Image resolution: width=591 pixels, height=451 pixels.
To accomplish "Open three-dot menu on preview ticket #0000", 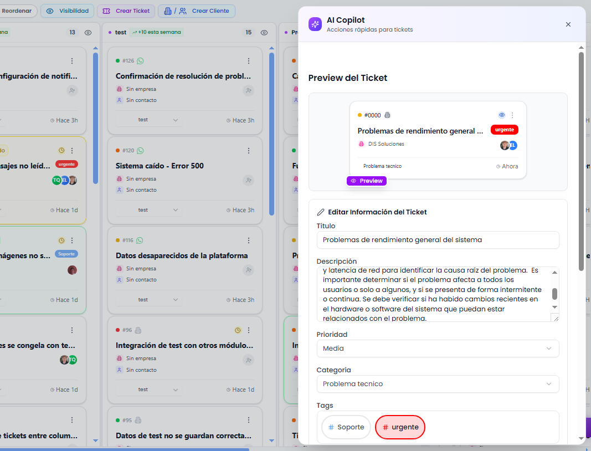I will [x=512, y=115].
